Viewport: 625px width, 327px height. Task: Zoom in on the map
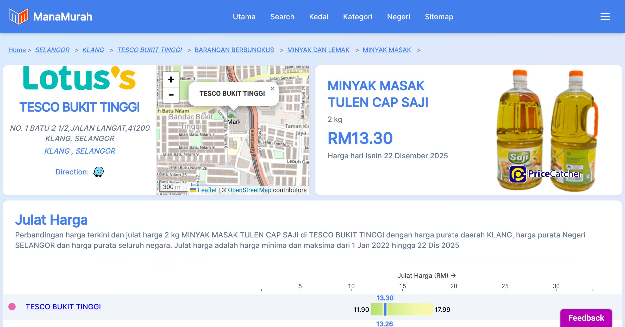click(x=171, y=80)
